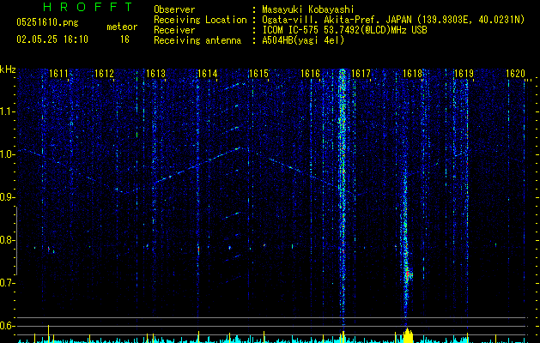Screen dimensions: 540x343
Task: Click the 1620 time marker
Action: click(x=516, y=74)
